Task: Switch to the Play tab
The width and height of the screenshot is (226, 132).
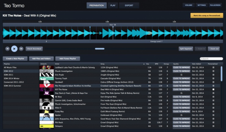Action: [x=113, y=5]
